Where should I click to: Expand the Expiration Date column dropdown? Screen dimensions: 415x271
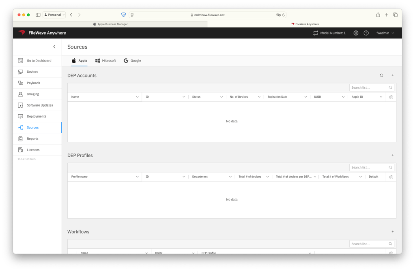pyautogui.click(x=306, y=97)
